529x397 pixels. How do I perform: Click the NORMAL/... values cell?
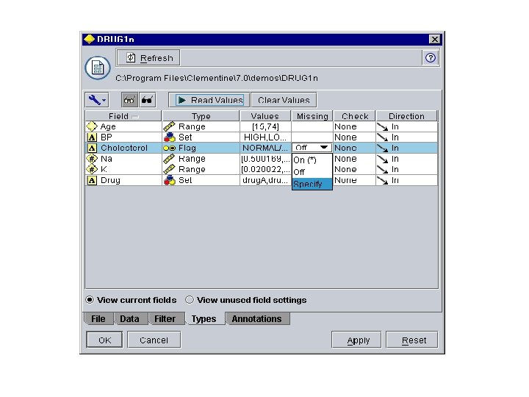point(265,148)
